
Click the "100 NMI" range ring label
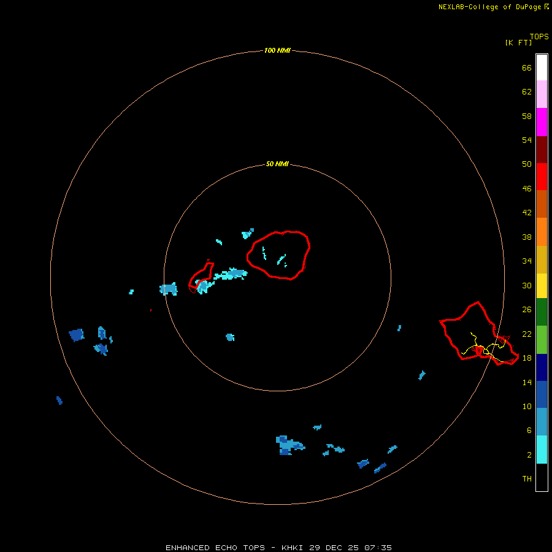click(x=277, y=50)
